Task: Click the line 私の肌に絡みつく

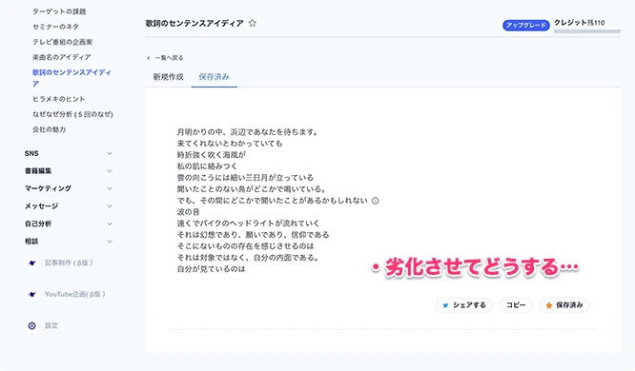Action: [207, 166]
